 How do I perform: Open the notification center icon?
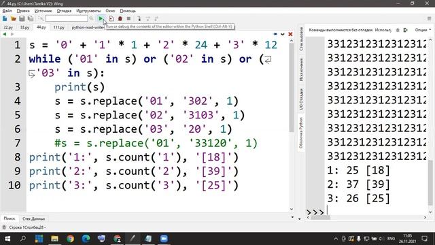424,239
